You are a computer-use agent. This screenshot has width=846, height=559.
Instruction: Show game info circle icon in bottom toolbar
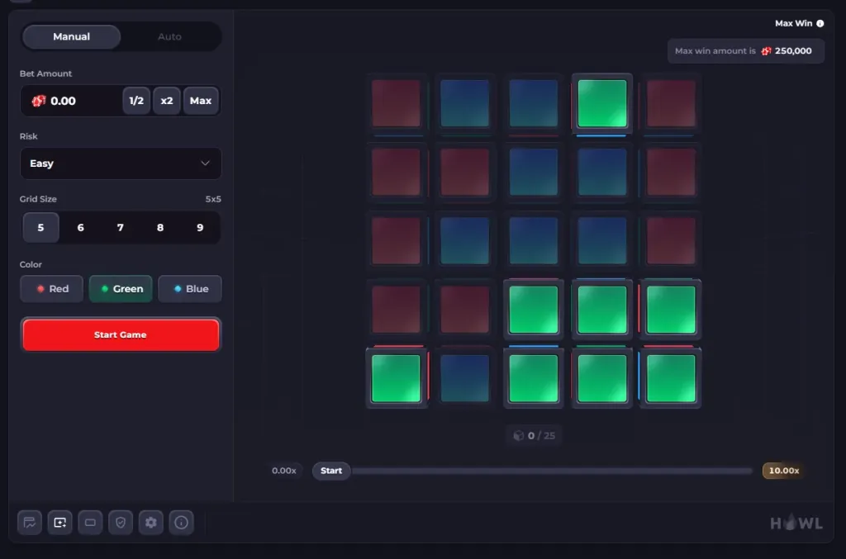[181, 523]
